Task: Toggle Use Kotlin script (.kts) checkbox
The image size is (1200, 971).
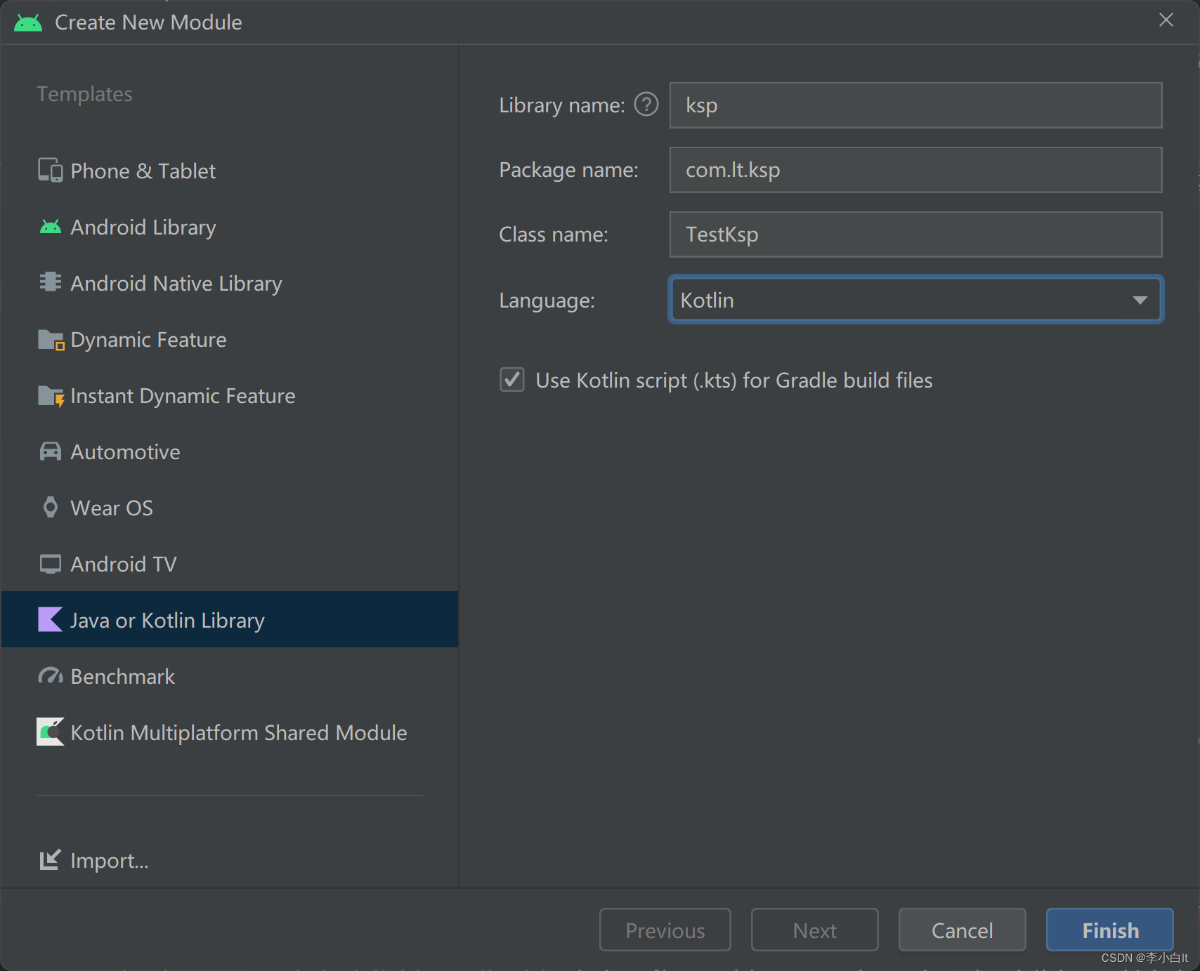Action: click(x=511, y=380)
